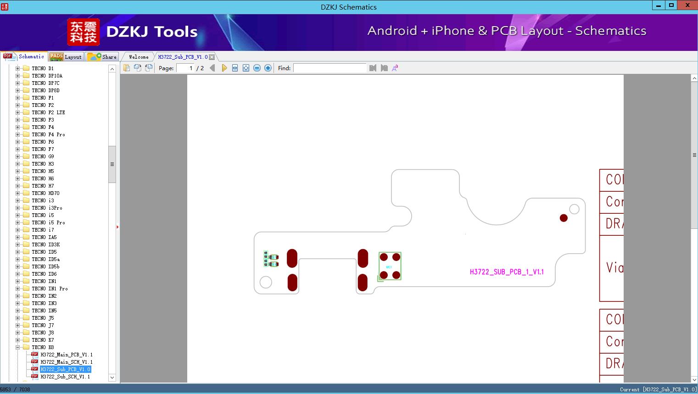The width and height of the screenshot is (698, 394).
Task: Click the TECNO H6 folder icon
Action: [x=26, y=178]
